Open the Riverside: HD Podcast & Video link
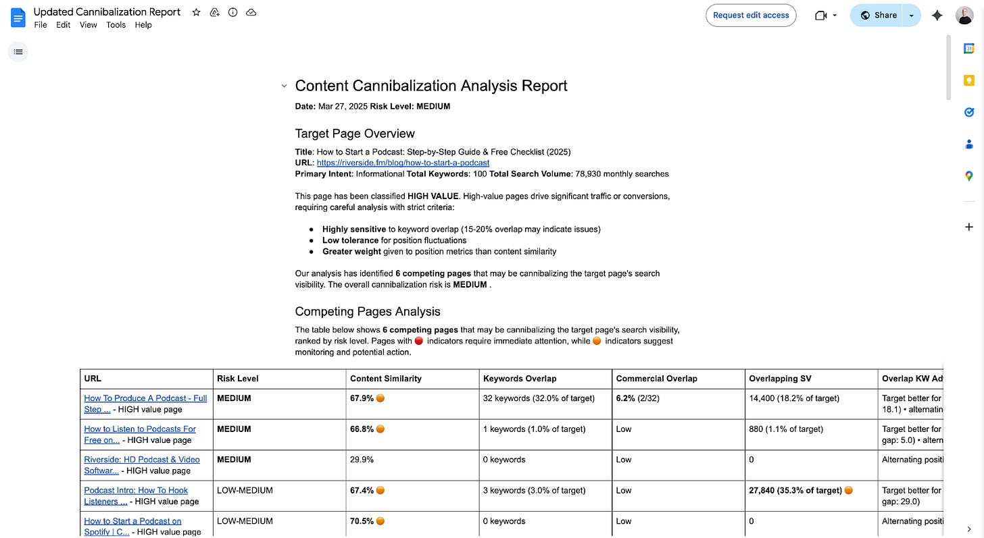 (142, 465)
